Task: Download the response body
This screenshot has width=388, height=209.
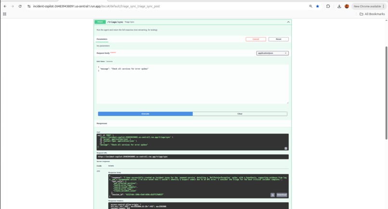Action: 282,195
